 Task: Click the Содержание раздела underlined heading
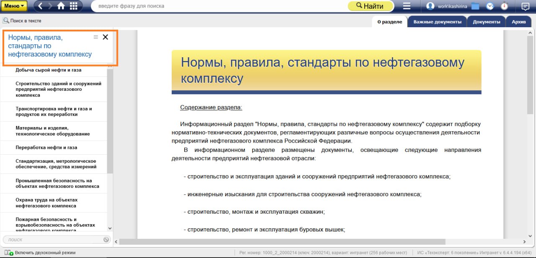pyautogui.click(x=211, y=107)
